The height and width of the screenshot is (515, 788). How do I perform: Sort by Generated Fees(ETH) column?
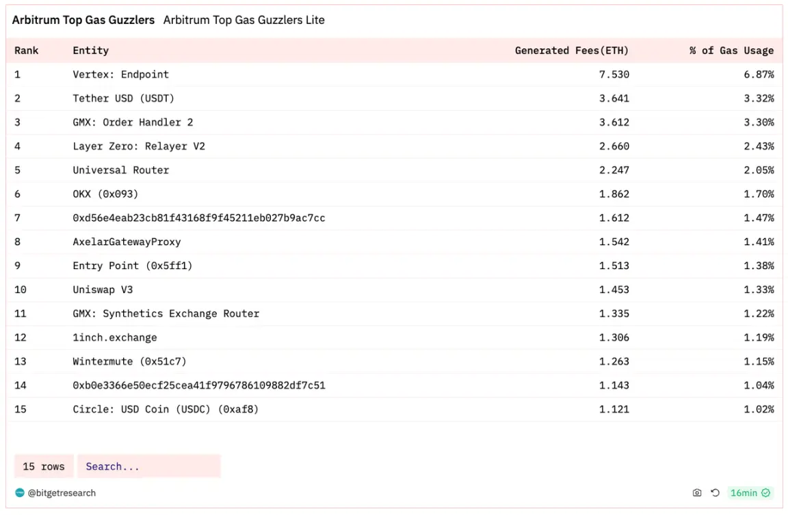[571, 51]
